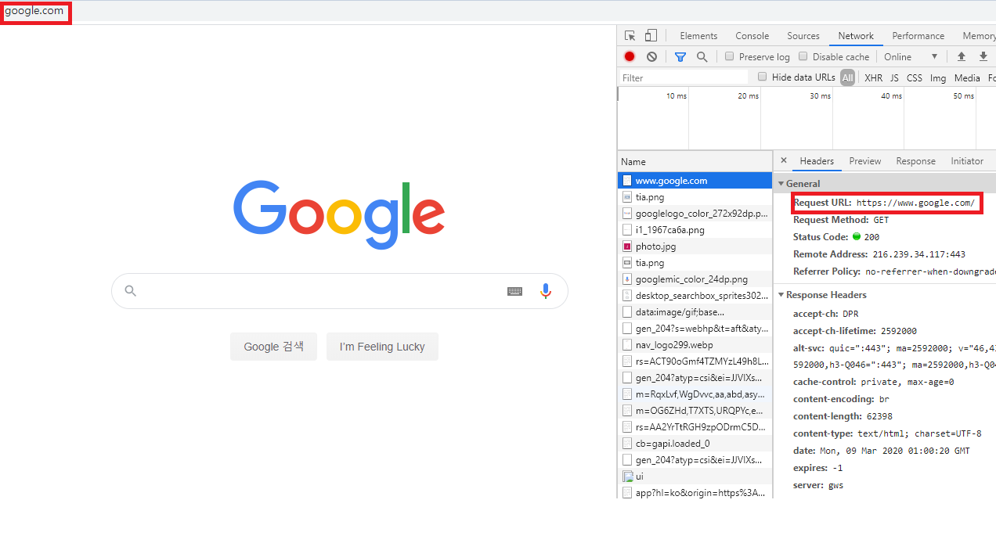Select the desktop_searchbox_sprites302 request

[695, 296]
